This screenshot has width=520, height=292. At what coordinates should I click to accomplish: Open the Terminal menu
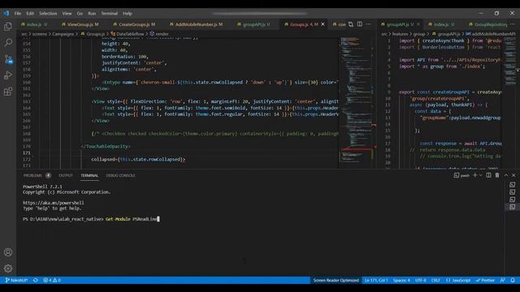110,14
